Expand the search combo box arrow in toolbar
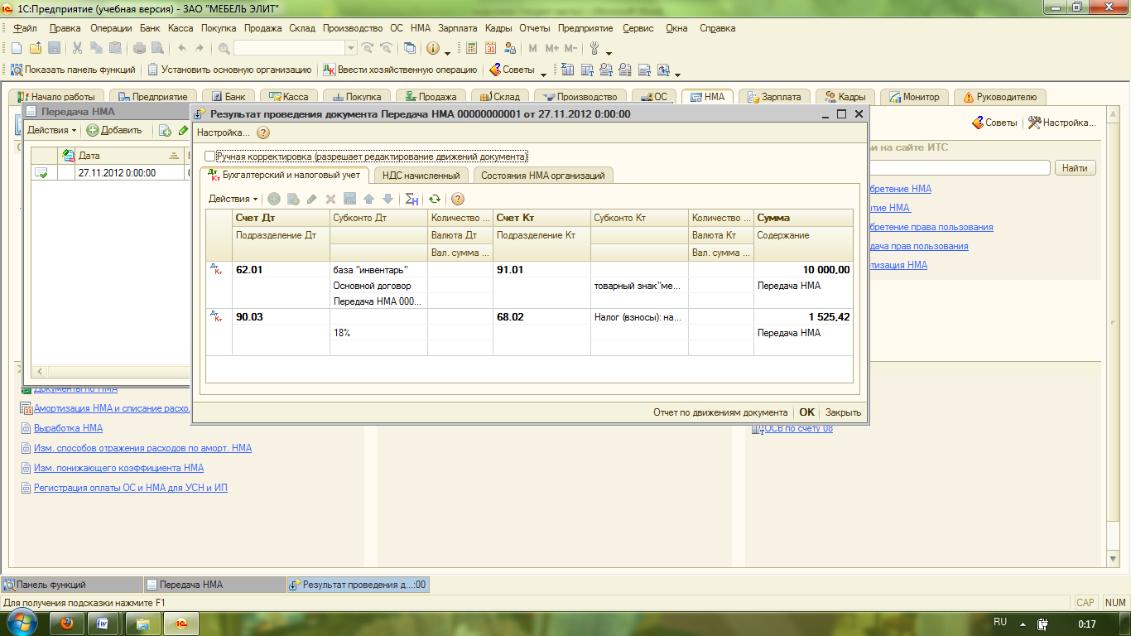 point(350,49)
